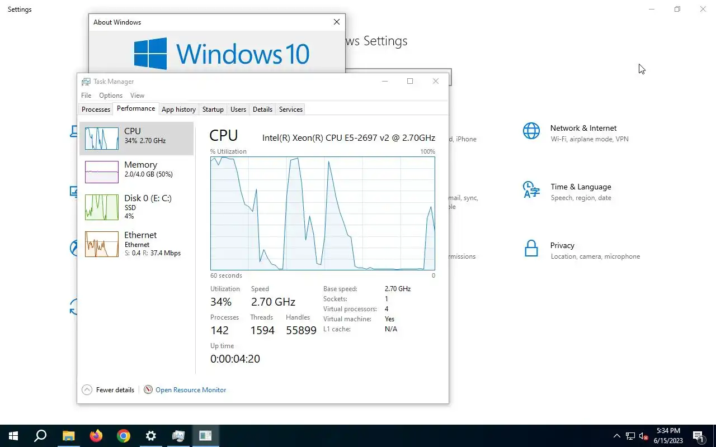Click the Privacy lock icon
This screenshot has height=447, width=716.
click(x=531, y=249)
